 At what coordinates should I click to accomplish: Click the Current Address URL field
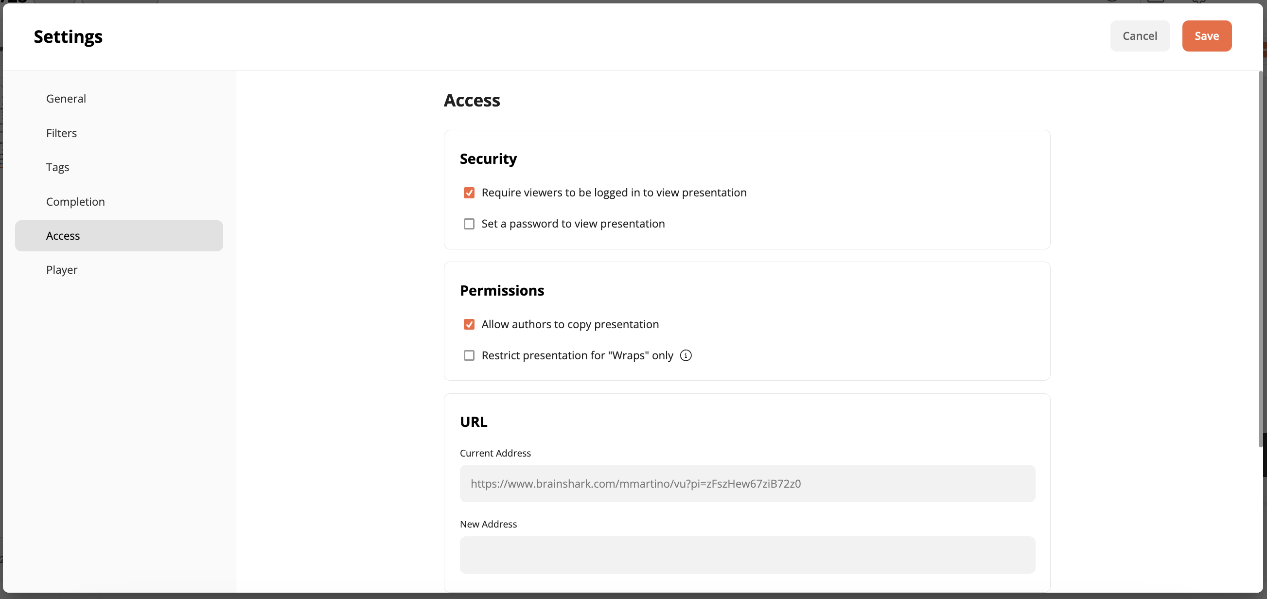click(x=747, y=483)
